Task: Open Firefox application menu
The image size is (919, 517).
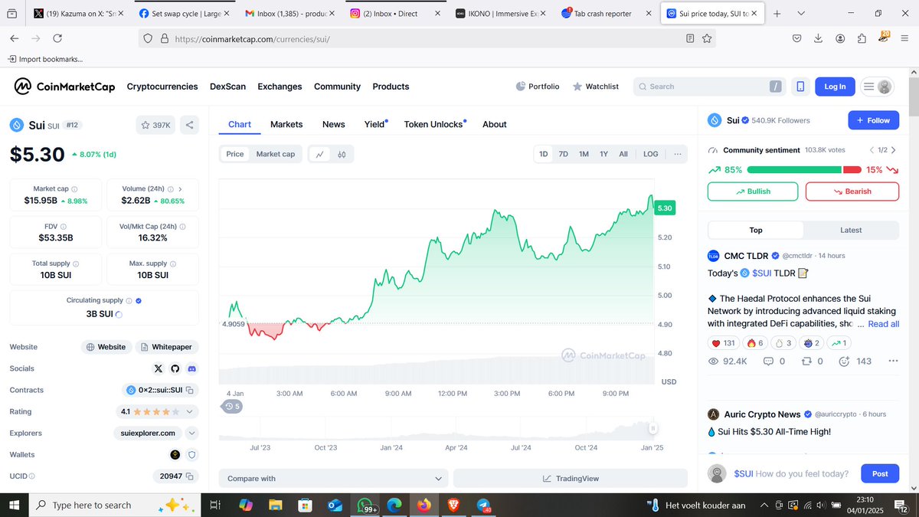Action: coord(904,38)
